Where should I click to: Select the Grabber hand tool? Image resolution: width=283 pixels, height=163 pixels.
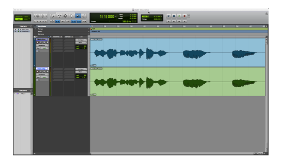click(71, 16)
